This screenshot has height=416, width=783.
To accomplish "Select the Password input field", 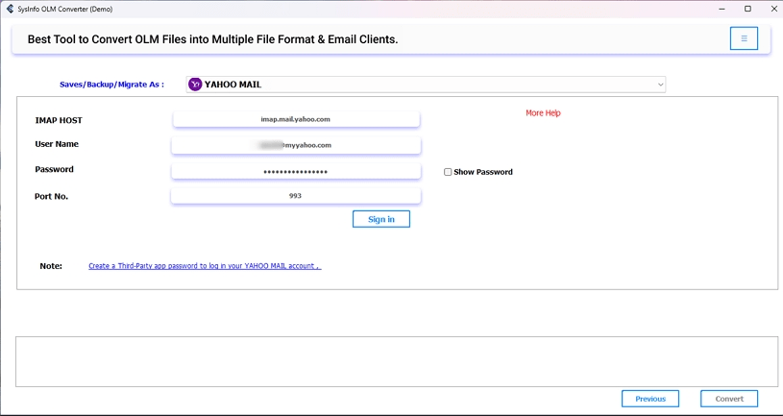I will click(296, 172).
